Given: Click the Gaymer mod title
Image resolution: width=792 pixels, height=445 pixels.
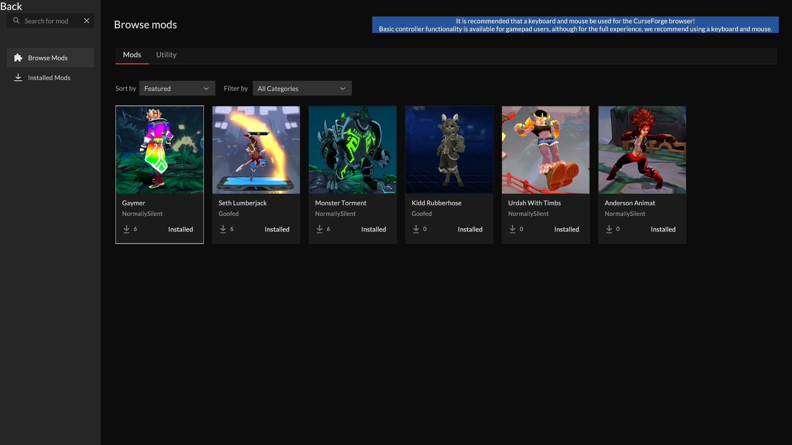Looking at the screenshot, I should point(134,203).
